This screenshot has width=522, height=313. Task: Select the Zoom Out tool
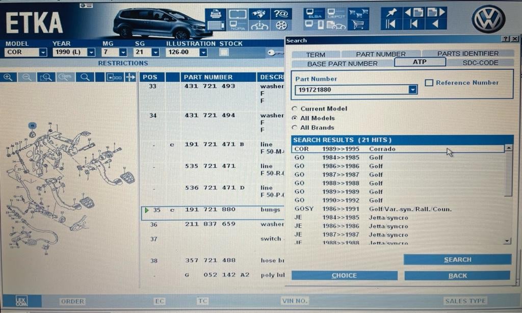coord(27,77)
